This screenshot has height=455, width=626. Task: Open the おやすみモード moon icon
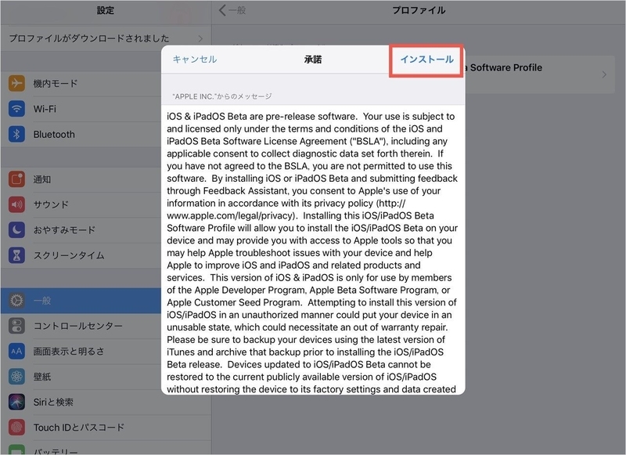pyautogui.click(x=16, y=229)
